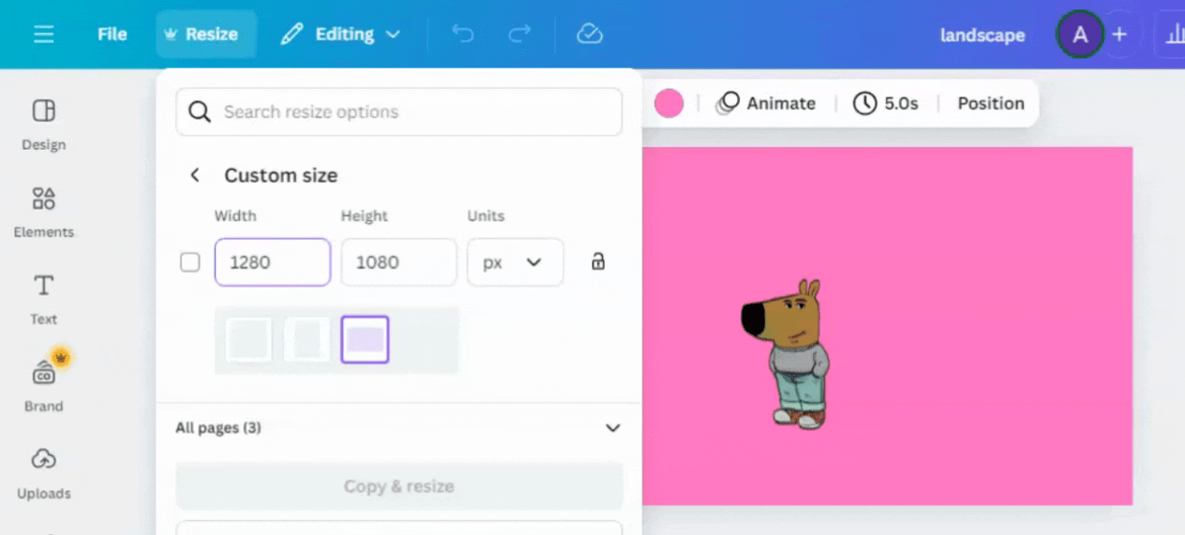Image resolution: width=1185 pixels, height=535 pixels.
Task: Click the pink background color swatch
Action: 669,103
